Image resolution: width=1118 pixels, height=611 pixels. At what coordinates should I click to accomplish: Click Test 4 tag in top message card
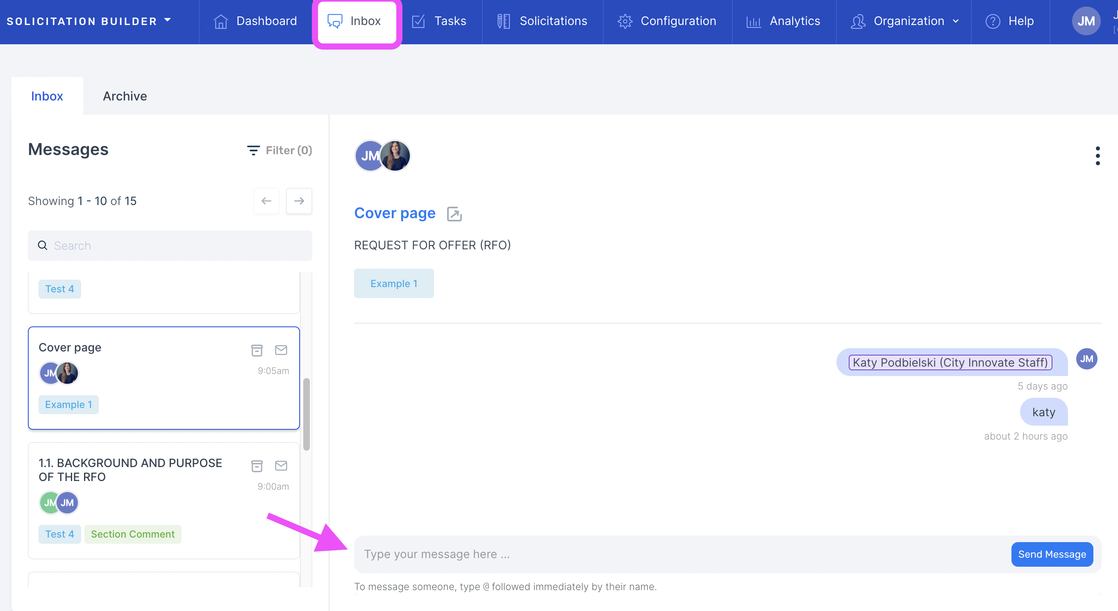tap(59, 289)
